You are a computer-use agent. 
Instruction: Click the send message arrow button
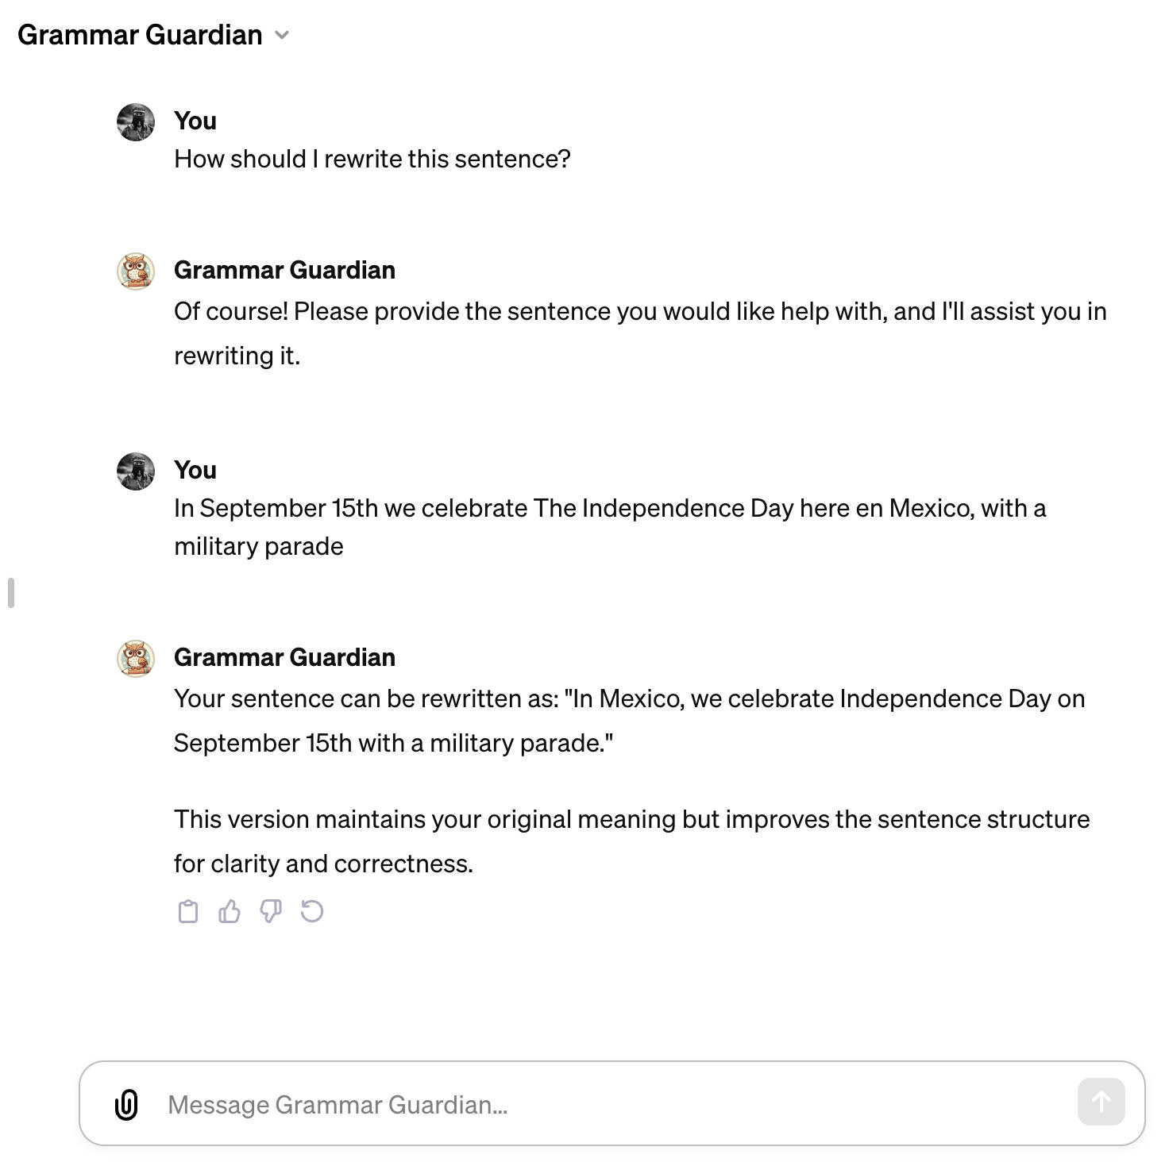(x=1101, y=1102)
